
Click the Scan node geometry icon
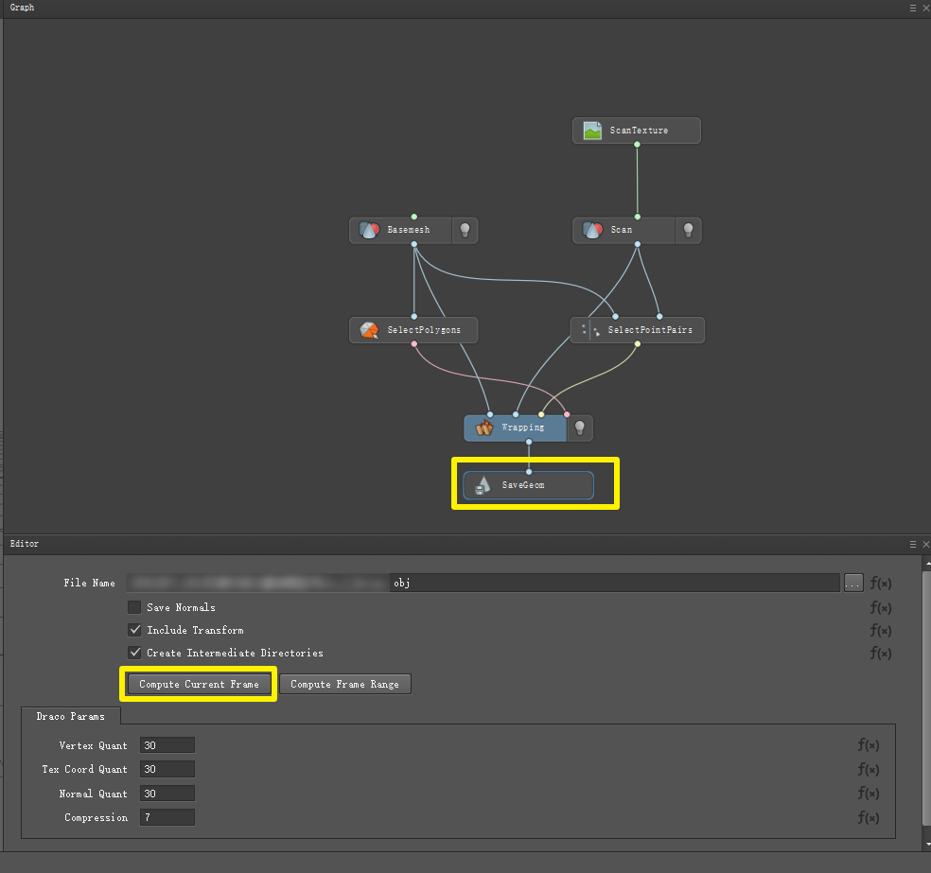click(x=592, y=230)
